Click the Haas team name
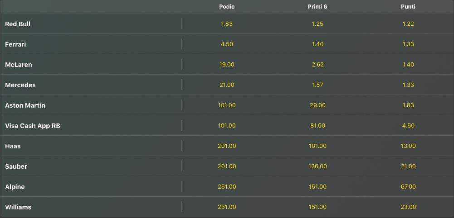This screenshot has height=218, width=454. coord(13,146)
